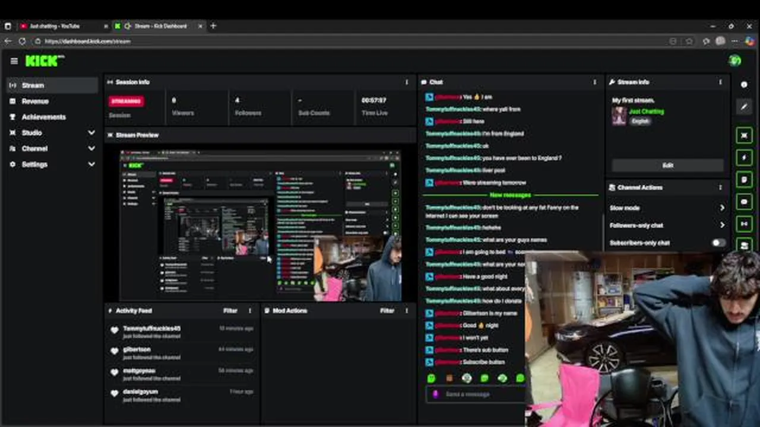The width and height of the screenshot is (760, 427).
Task: Open Slow mode options chevron
Action: (722, 208)
